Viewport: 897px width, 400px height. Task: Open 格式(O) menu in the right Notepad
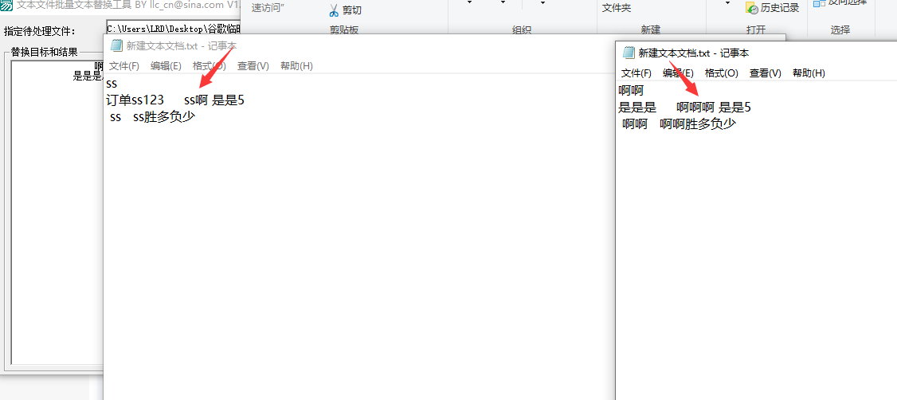pyautogui.click(x=722, y=73)
